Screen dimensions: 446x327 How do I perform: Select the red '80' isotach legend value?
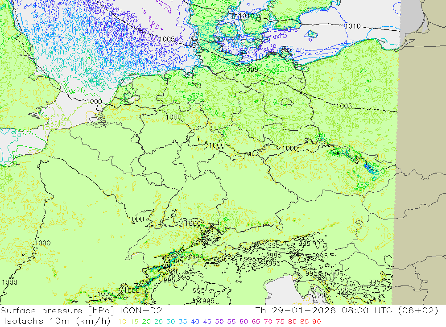292,322
